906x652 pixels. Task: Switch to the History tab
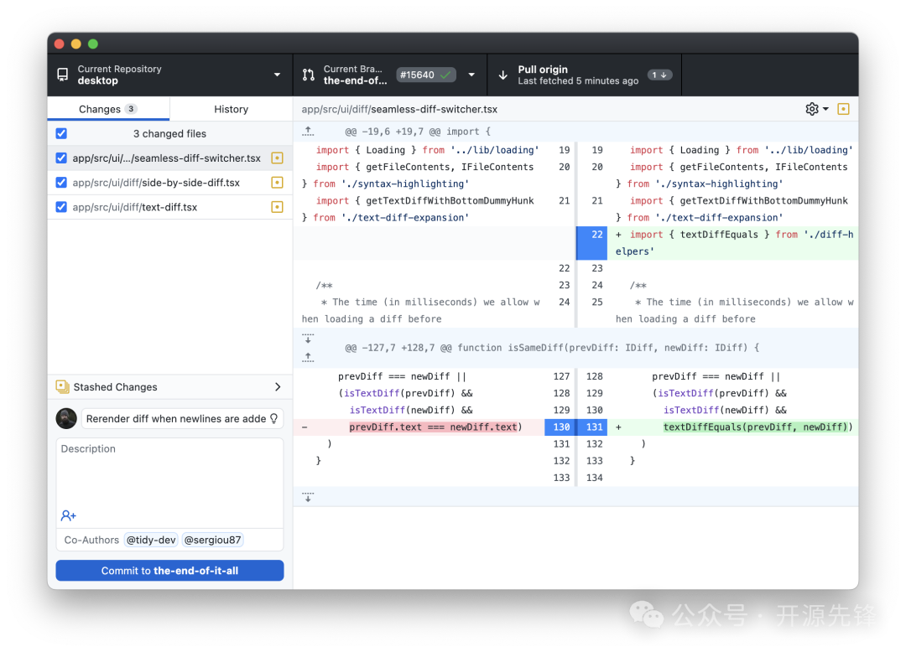232,109
